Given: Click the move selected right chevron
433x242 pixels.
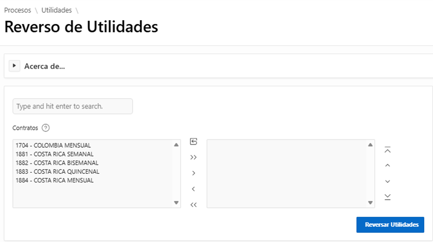Looking at the screenshot, I should tap(193, 173).
